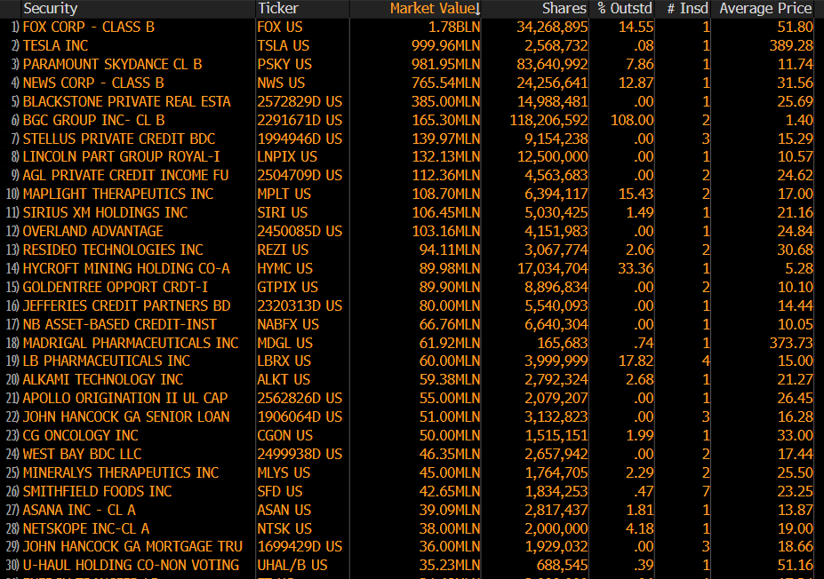824x579 pixels.
Task: Open BLACKSTONE PRIVATE REAL ESTA row
Action: pos(126,102)
